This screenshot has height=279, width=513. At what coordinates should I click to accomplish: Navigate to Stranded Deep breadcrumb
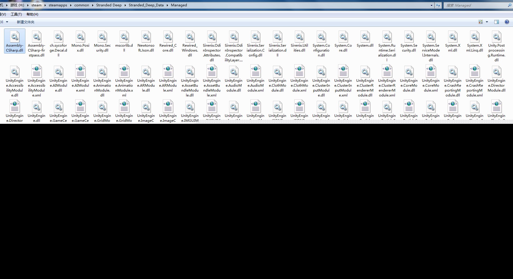click(x=109, y=5)
